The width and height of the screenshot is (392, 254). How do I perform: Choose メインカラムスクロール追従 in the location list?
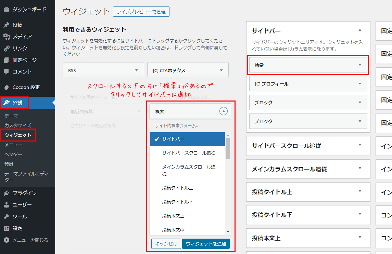[188, 169]
